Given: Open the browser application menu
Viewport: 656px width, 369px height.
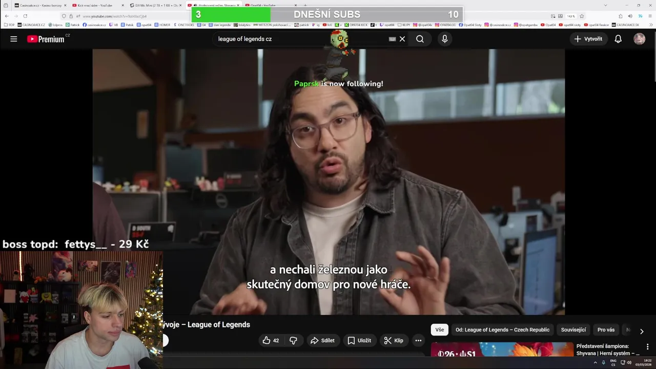Looking at the screenshot, I should click(649, 16).
